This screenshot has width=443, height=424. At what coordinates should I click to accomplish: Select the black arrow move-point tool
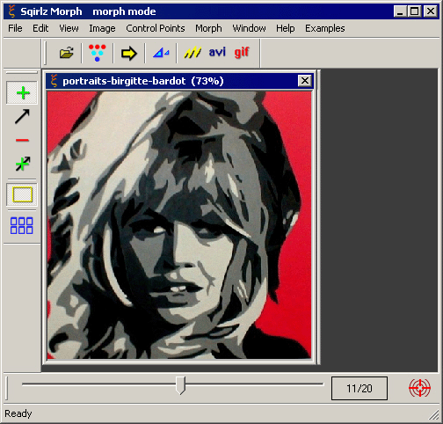(x=22, y=116)
